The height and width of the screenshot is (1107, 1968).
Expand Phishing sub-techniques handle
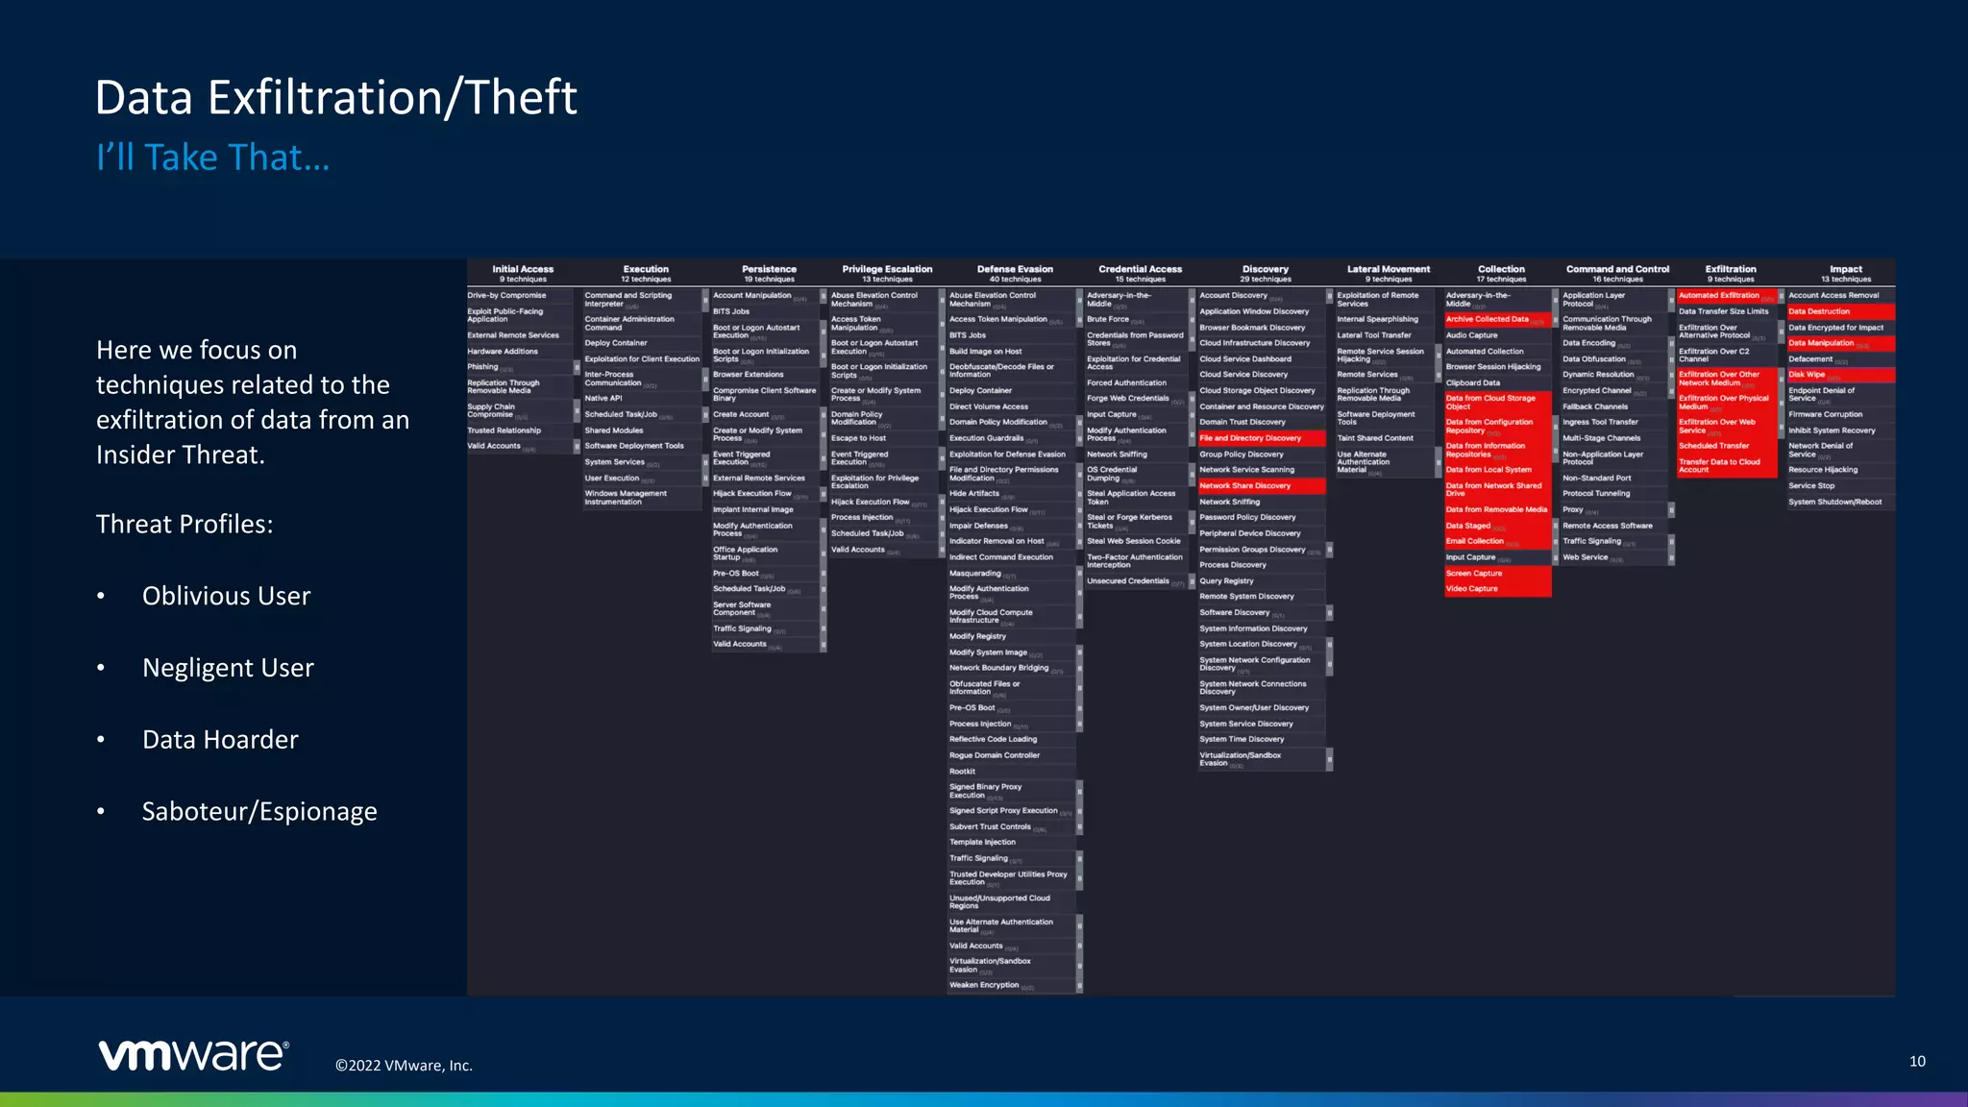(x=577, y=367)
